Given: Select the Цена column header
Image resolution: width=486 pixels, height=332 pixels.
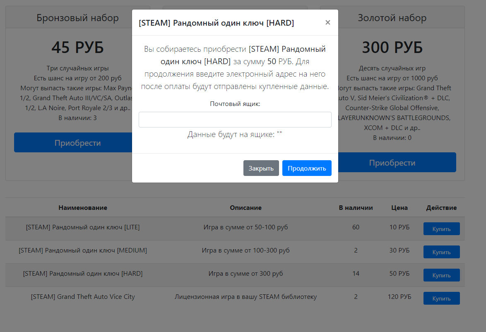Looking at the screenshot, I should coord(399,208).
